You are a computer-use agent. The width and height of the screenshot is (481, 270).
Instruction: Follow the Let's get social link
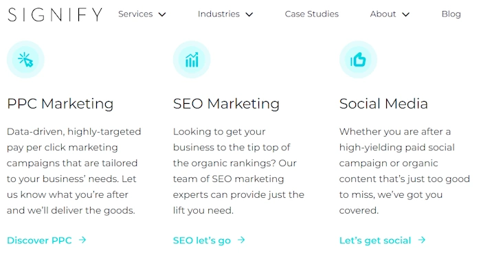(375, 240)
